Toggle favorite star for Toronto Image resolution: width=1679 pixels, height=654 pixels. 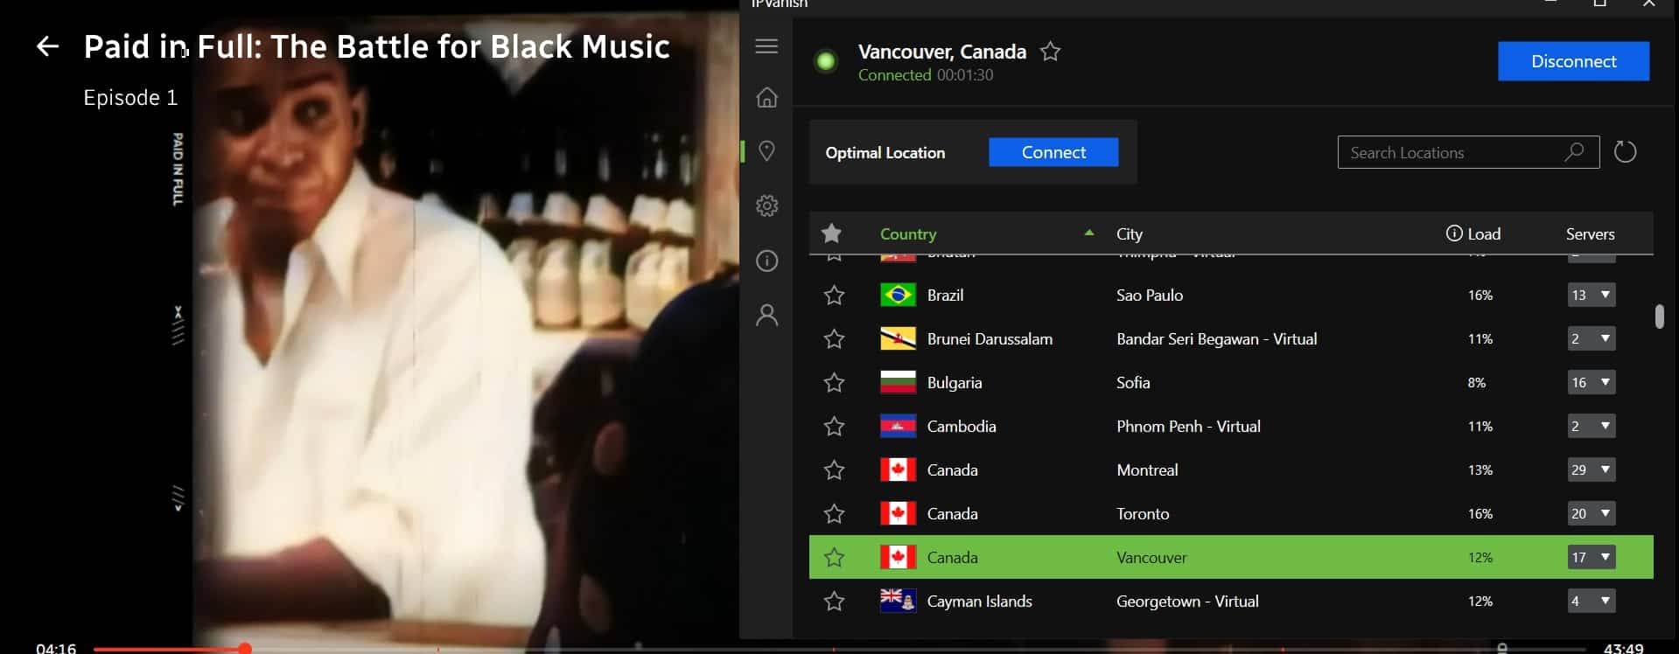pyautogui.click(x=834, y=513)
